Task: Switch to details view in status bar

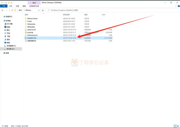Action: [175, 126]
